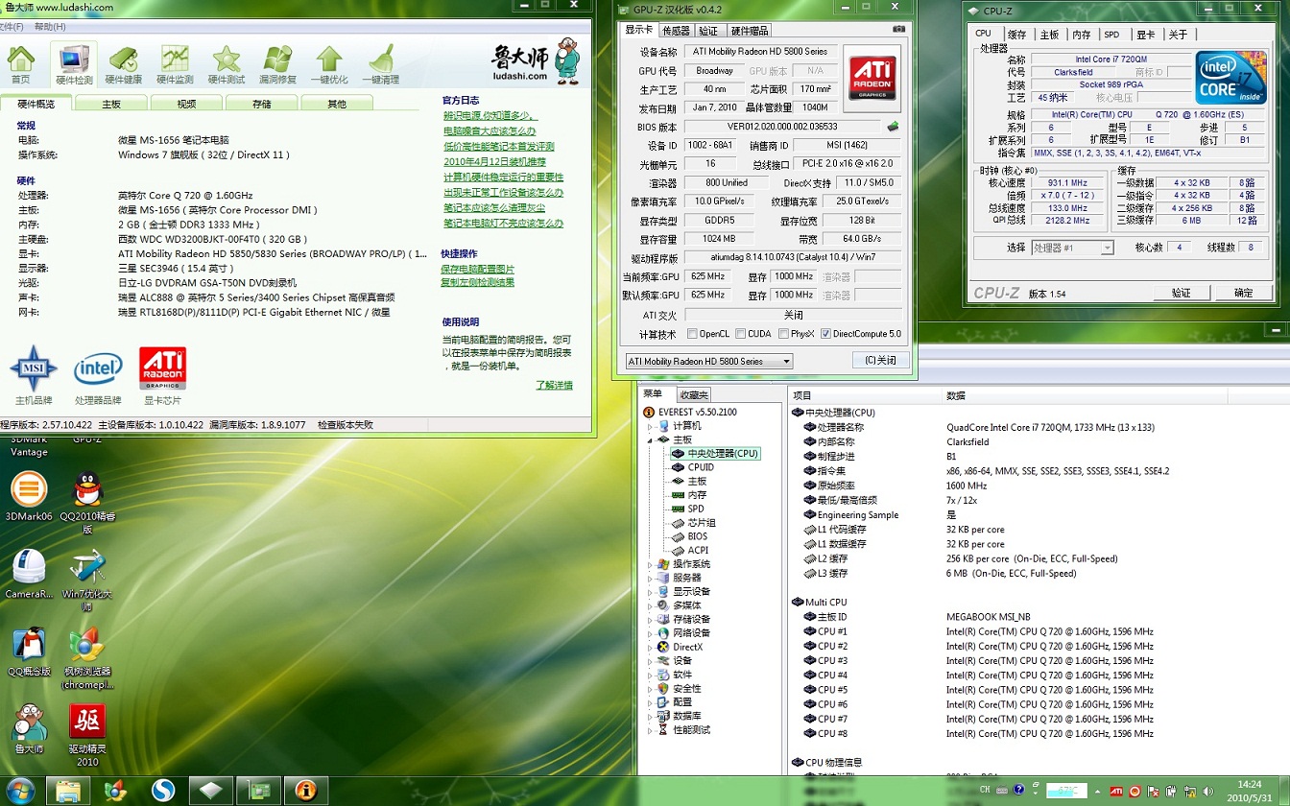This screenshot has height=806, width=1290.
Task: Expand 性能测试 node in EVEREST tree
Action: pos(650,730)
